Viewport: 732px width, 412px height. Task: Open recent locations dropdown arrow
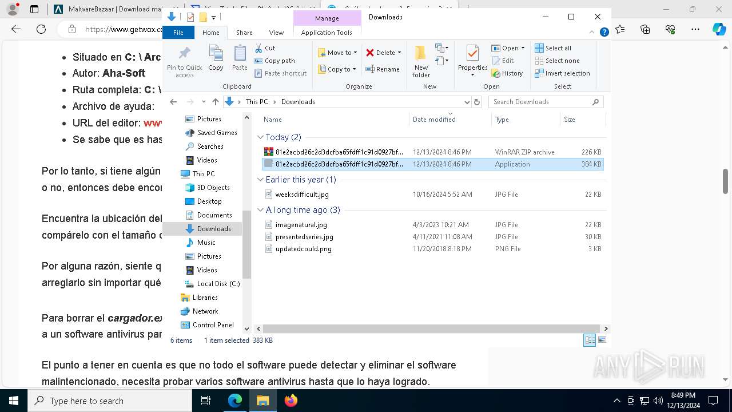click(204, 102)
